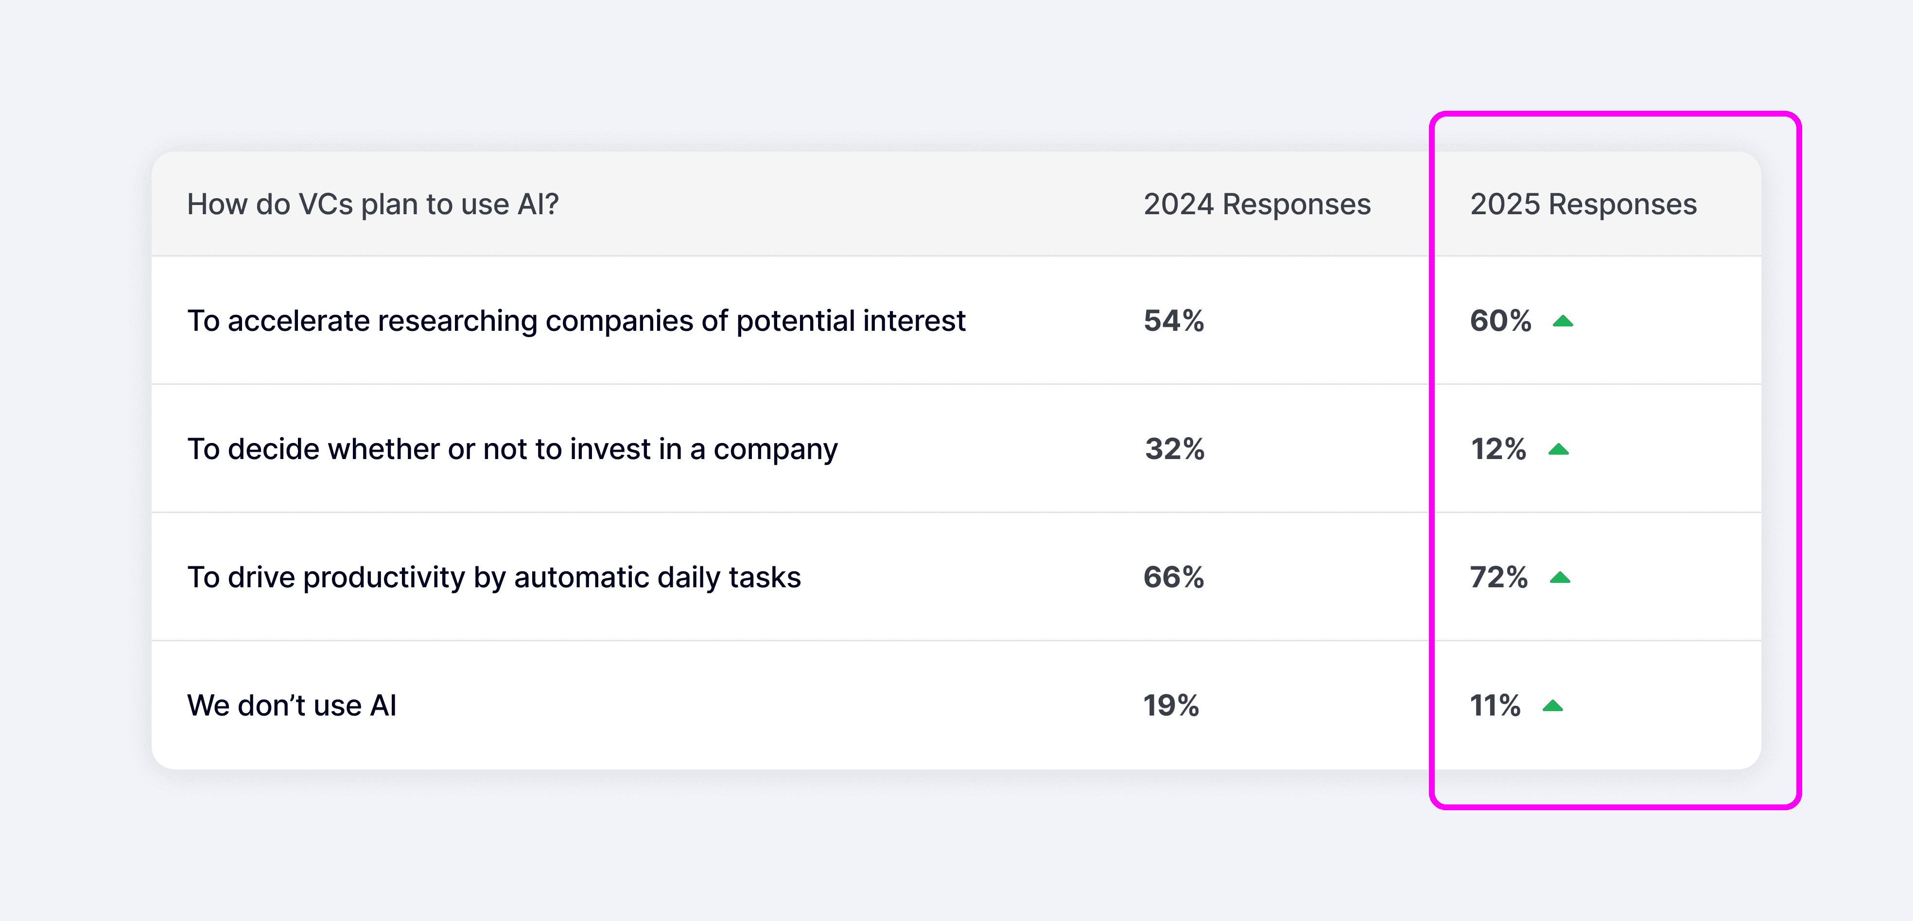Click the "2025 Responses" column header

(1583, 204)
